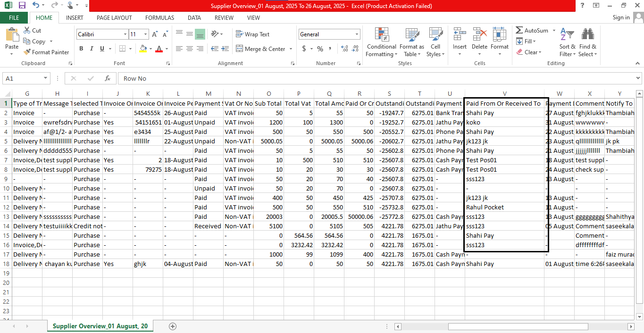Open the font name Calibri dropdown
This screenshot has height=333, width=644.
click(x=125, y=34)
